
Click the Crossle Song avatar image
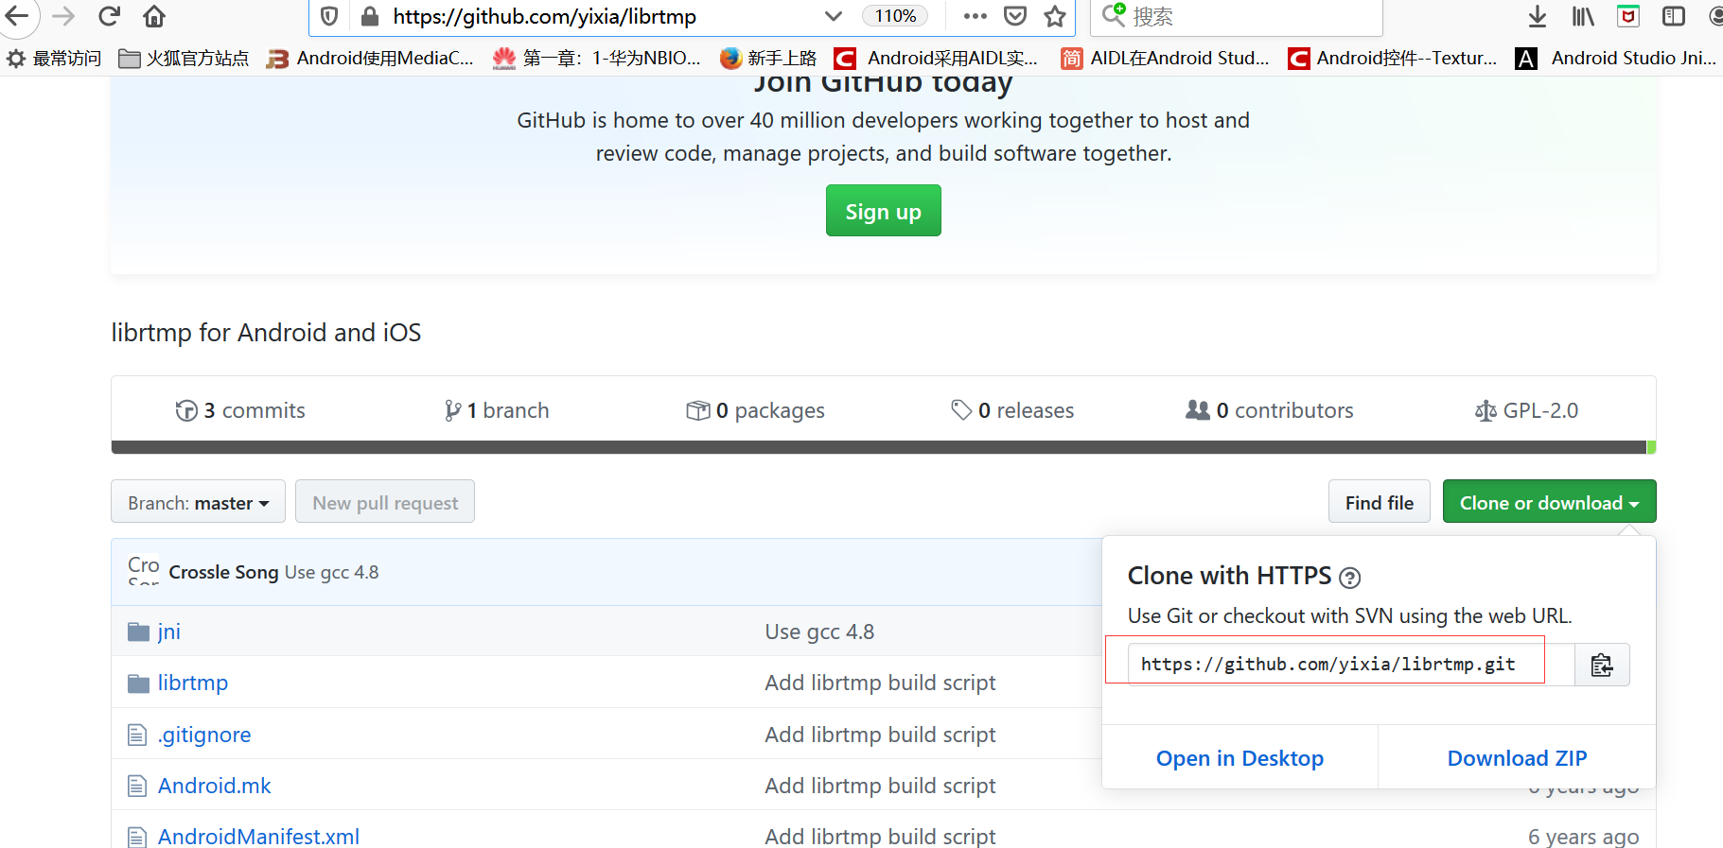(144, 570)
